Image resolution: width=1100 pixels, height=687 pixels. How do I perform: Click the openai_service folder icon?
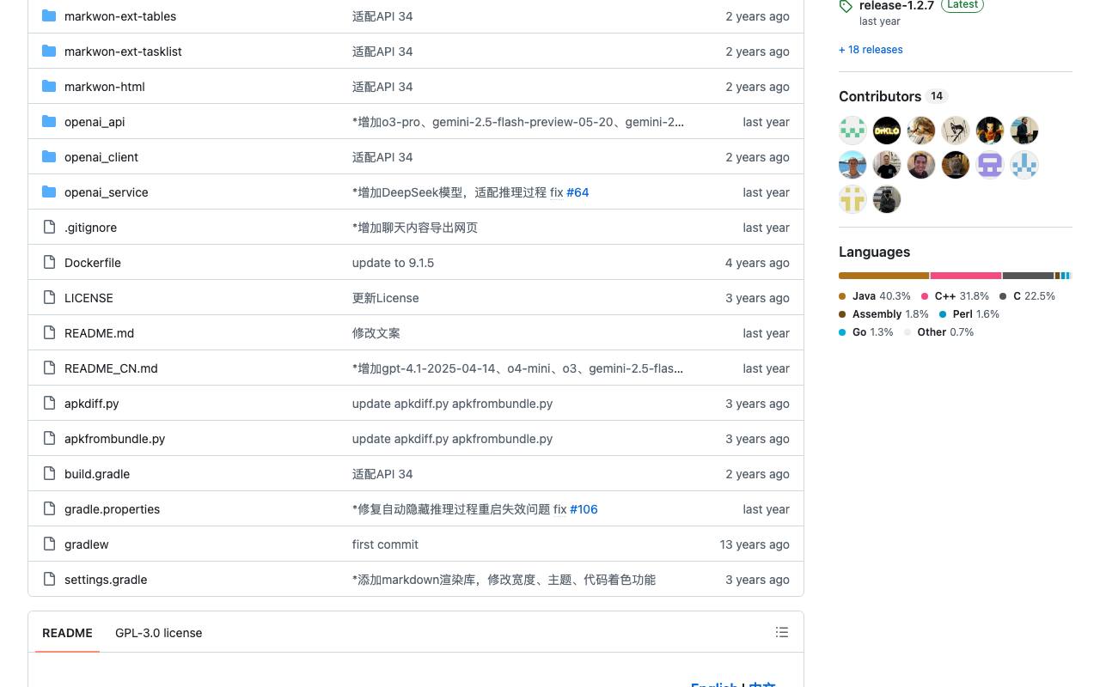49,192
